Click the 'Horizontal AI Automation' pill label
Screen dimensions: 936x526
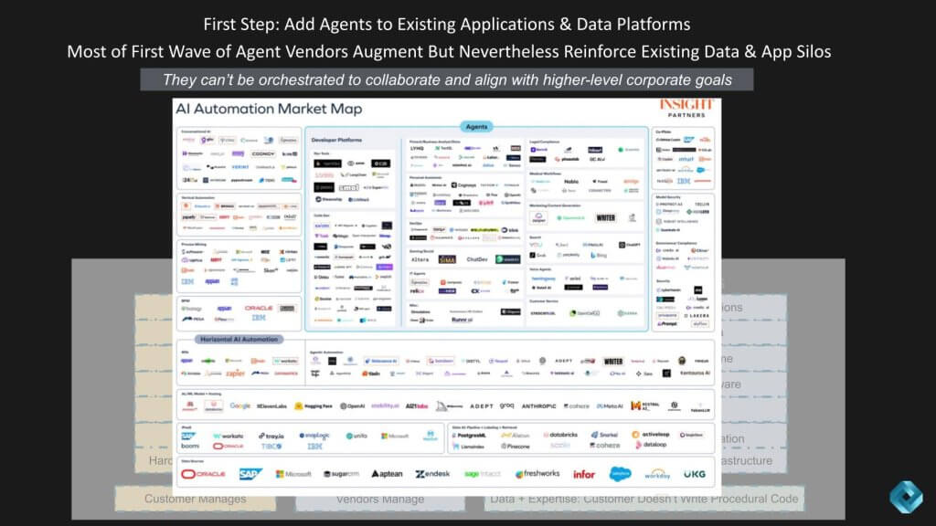coord(239,340)
